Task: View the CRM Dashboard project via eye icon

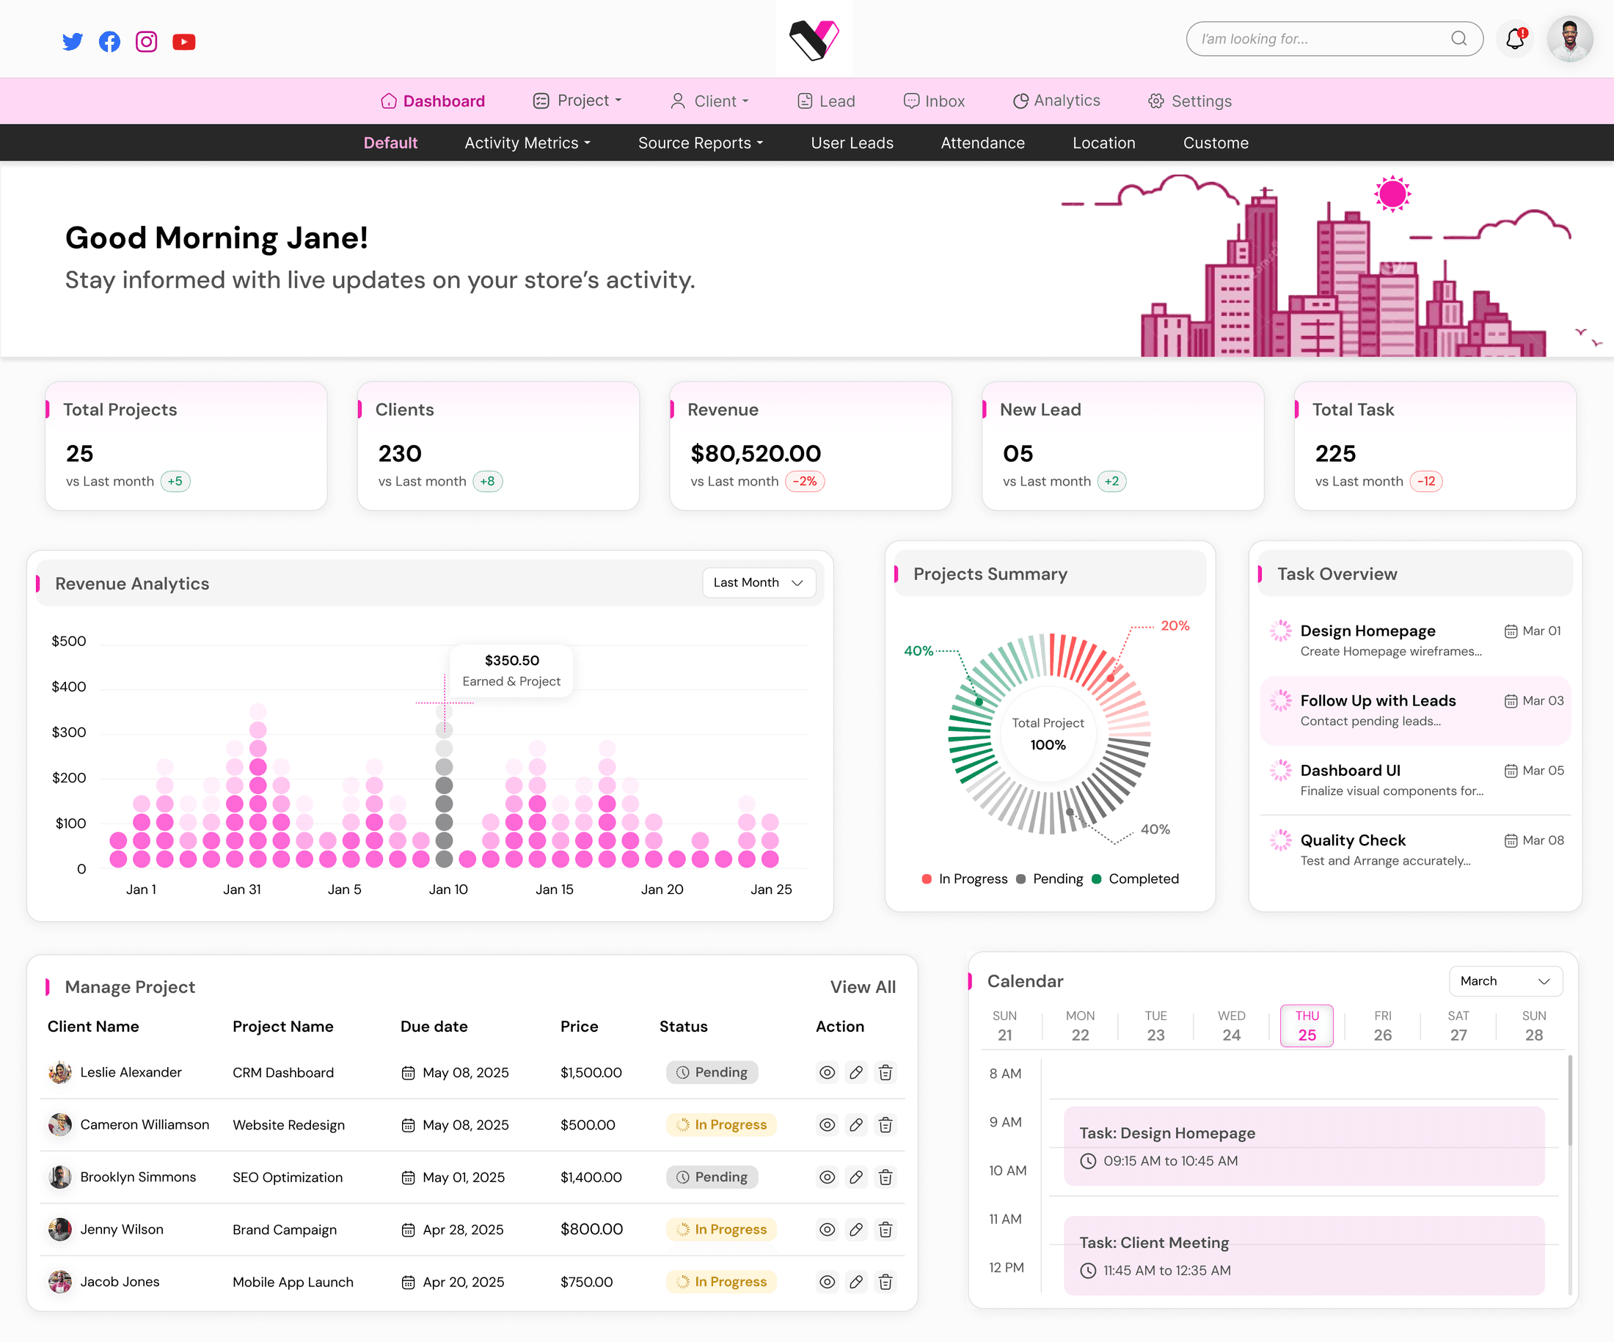Action: [827, 1072]
